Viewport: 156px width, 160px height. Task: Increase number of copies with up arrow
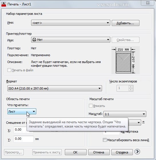[131, 87]
